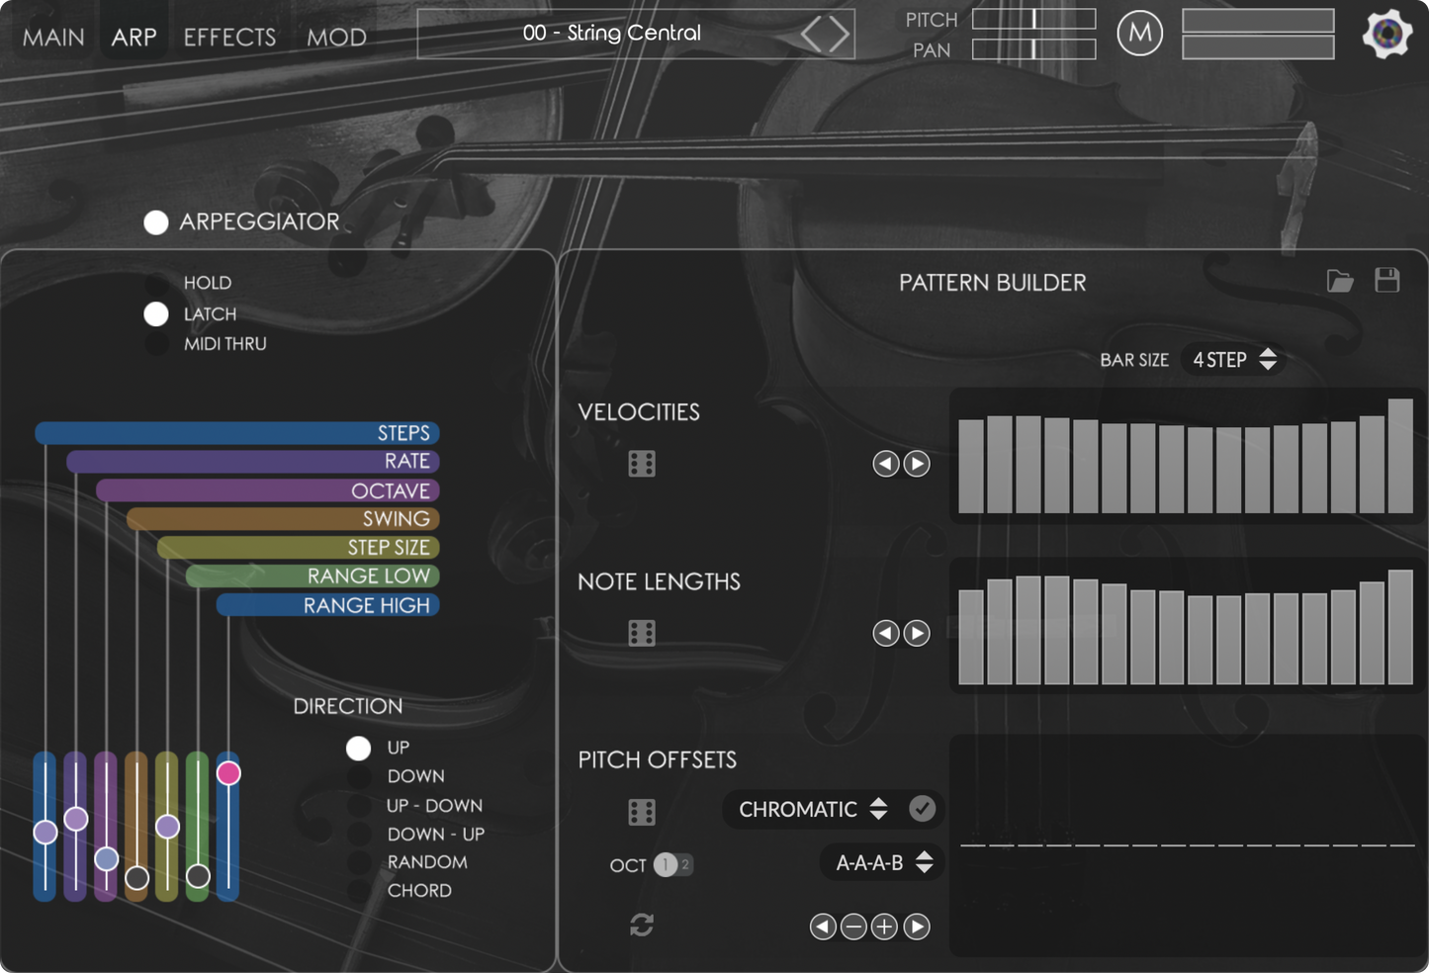Open pattern folder icon in Pattern Builder
Screen dimensions: 1429x973
[1340, 281]
